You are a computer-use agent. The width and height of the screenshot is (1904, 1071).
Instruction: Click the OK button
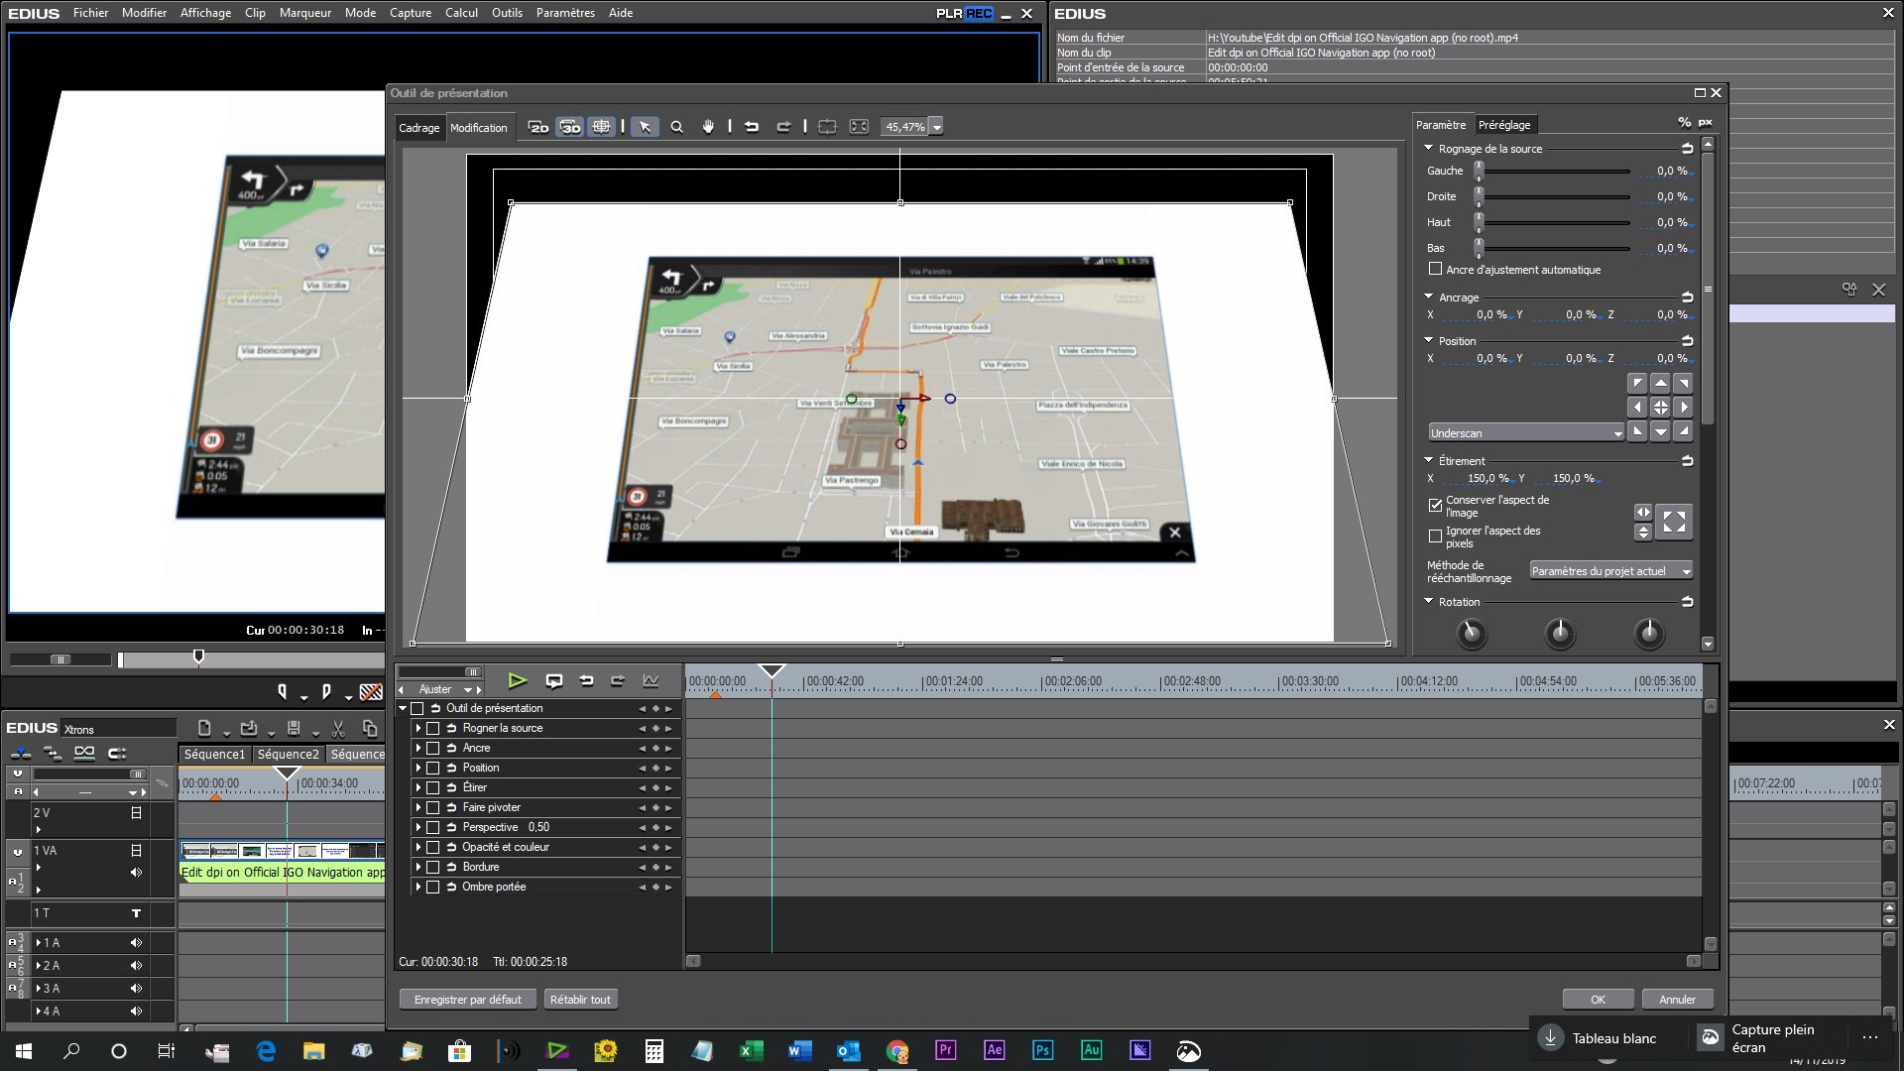(1598, 999)
